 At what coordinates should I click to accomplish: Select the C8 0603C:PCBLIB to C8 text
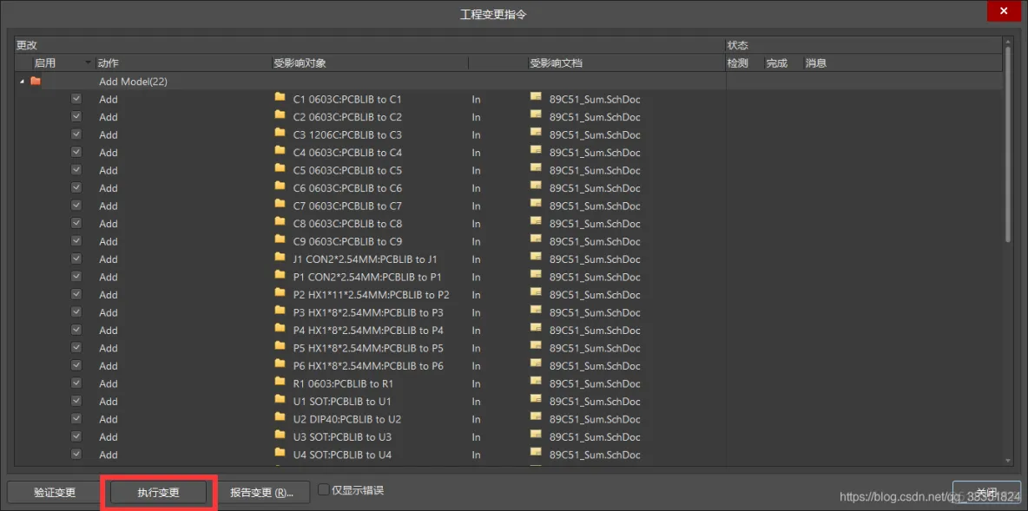click(x=347, y=223)
